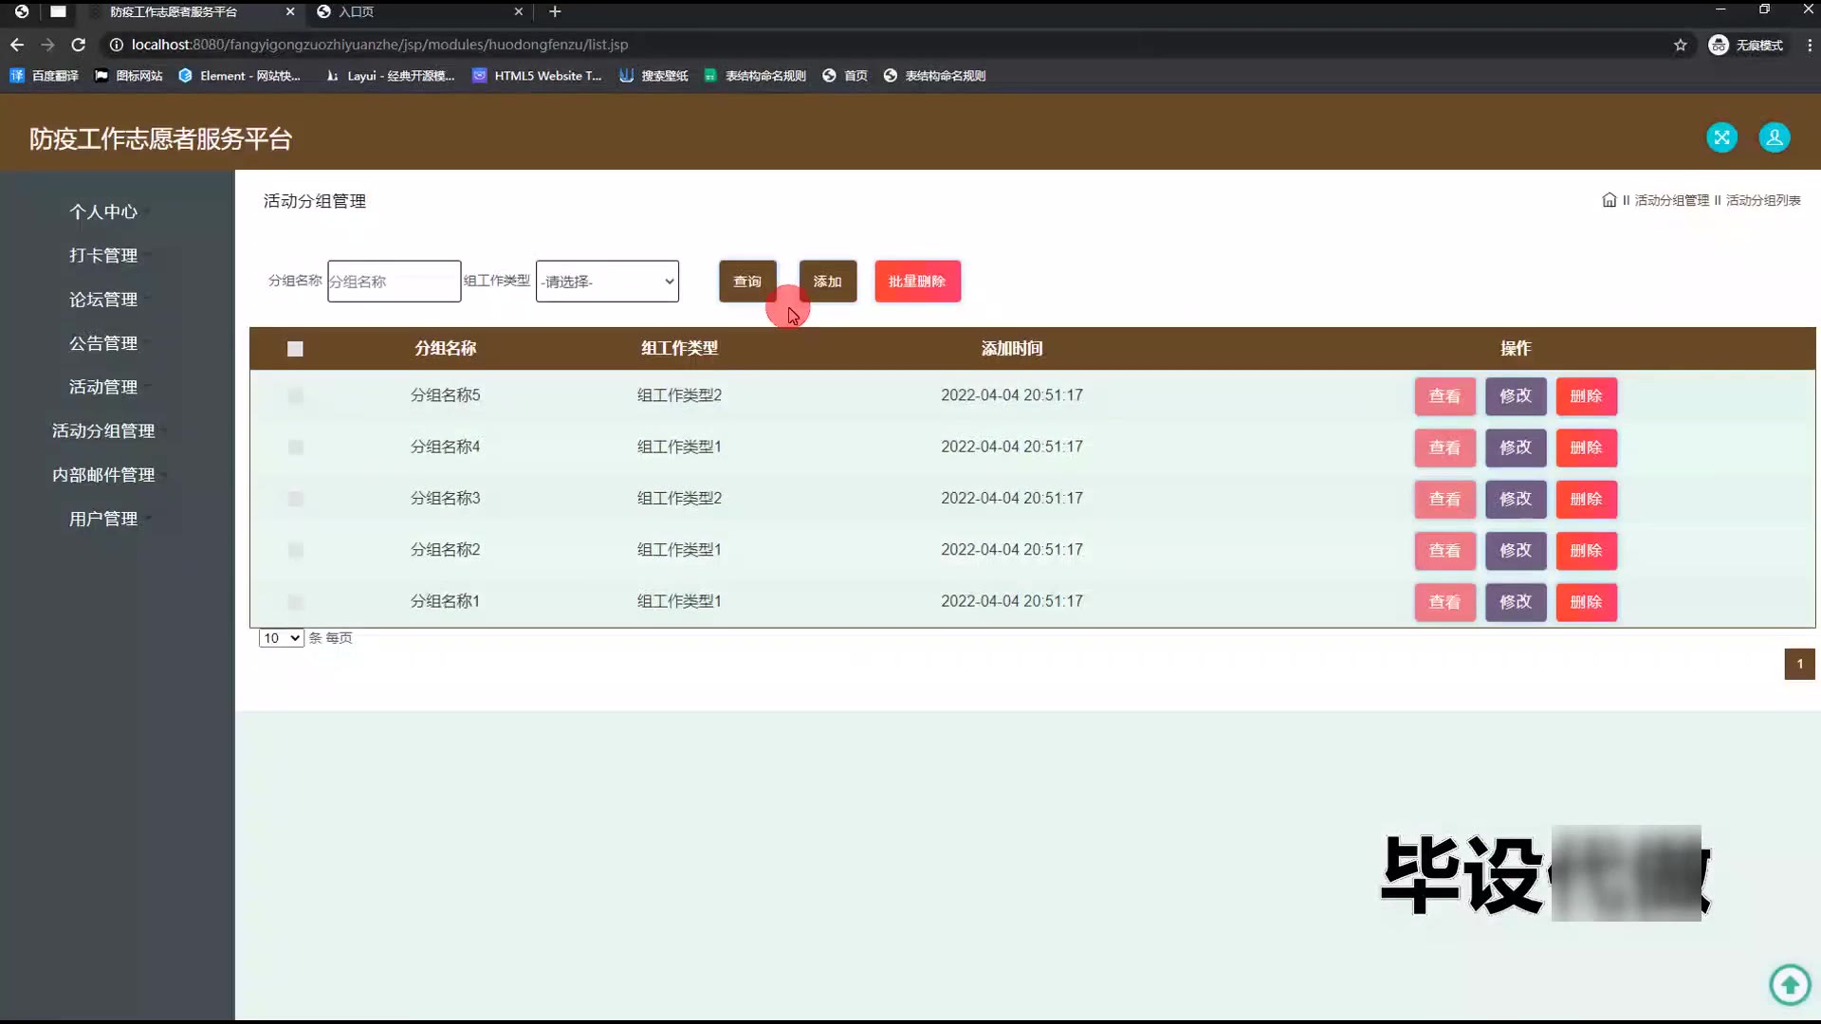The width and height of the screenshot is (1821, 1024).
Task: Click 修改 for the 分组名称4 row
Action: (1515, 448)
